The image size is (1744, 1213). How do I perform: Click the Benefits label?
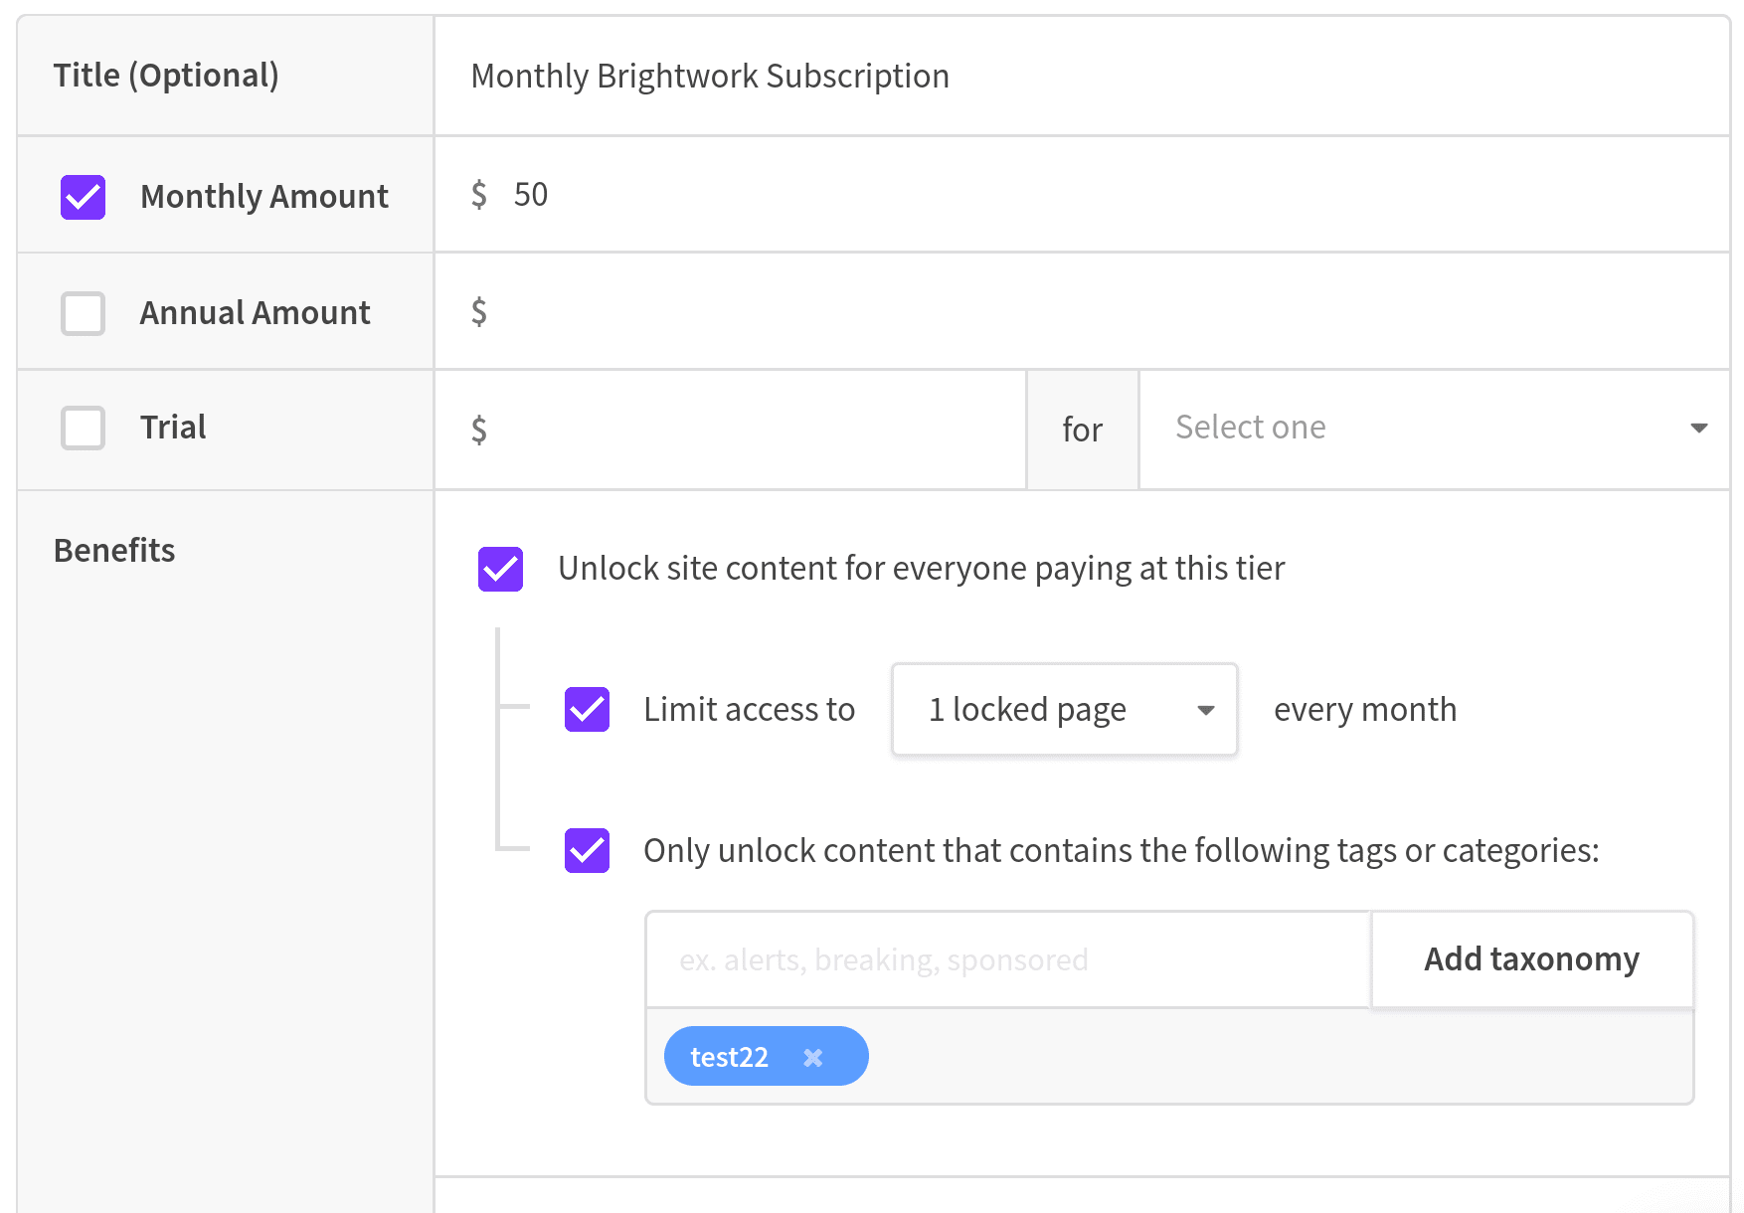[114, 550]
